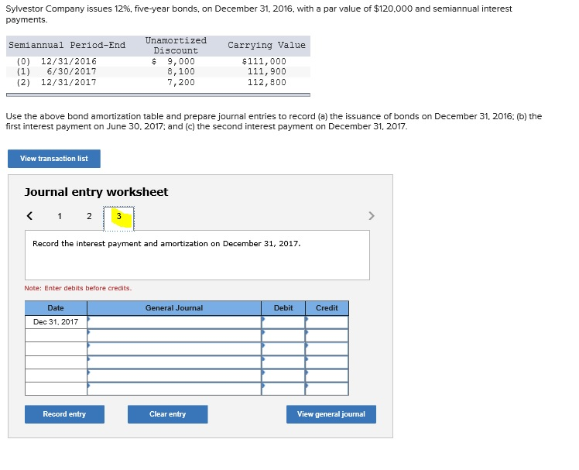Switch to journal entry tab 1

pos(60,216)
